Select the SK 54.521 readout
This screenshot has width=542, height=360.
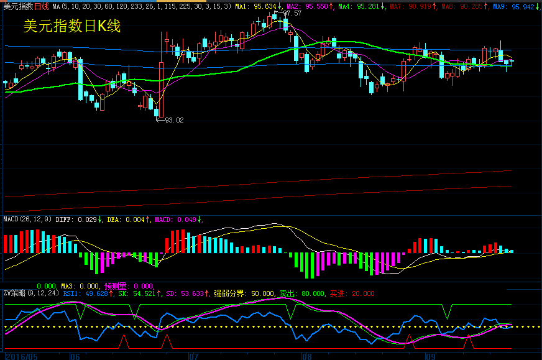[x=135, y=293]
